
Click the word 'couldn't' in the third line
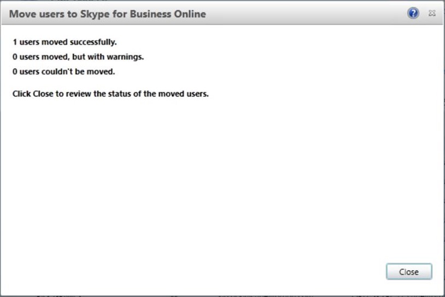[57, 72]
